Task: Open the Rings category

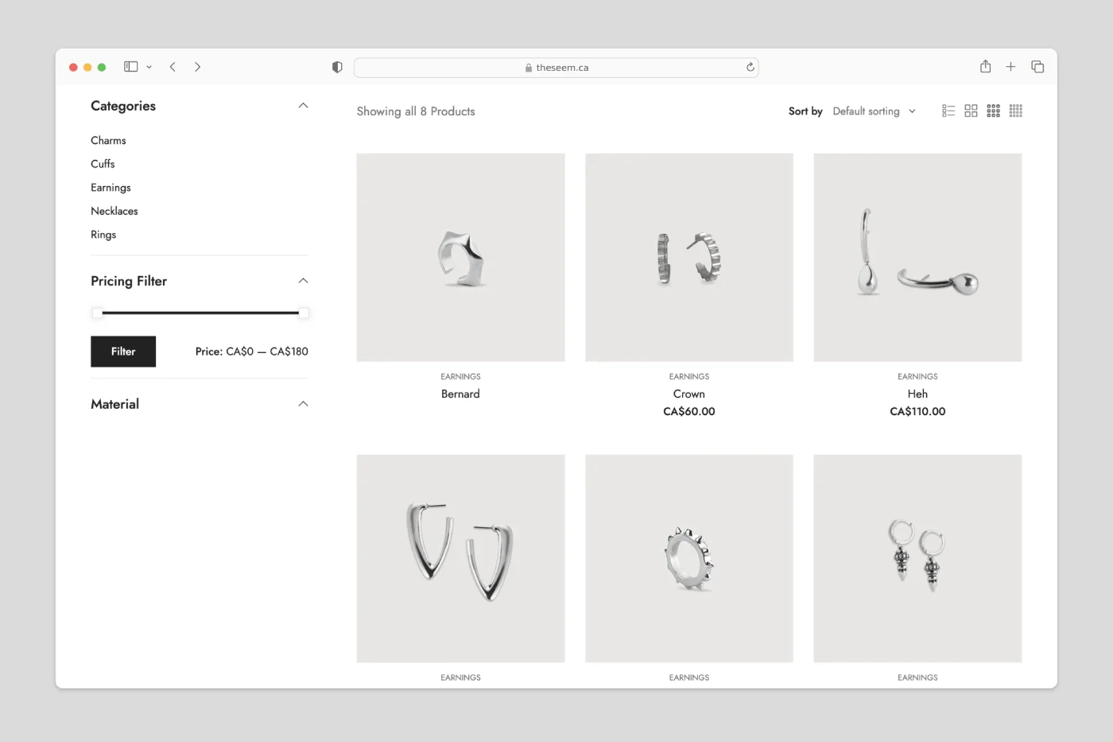Action: click(103, 235)
